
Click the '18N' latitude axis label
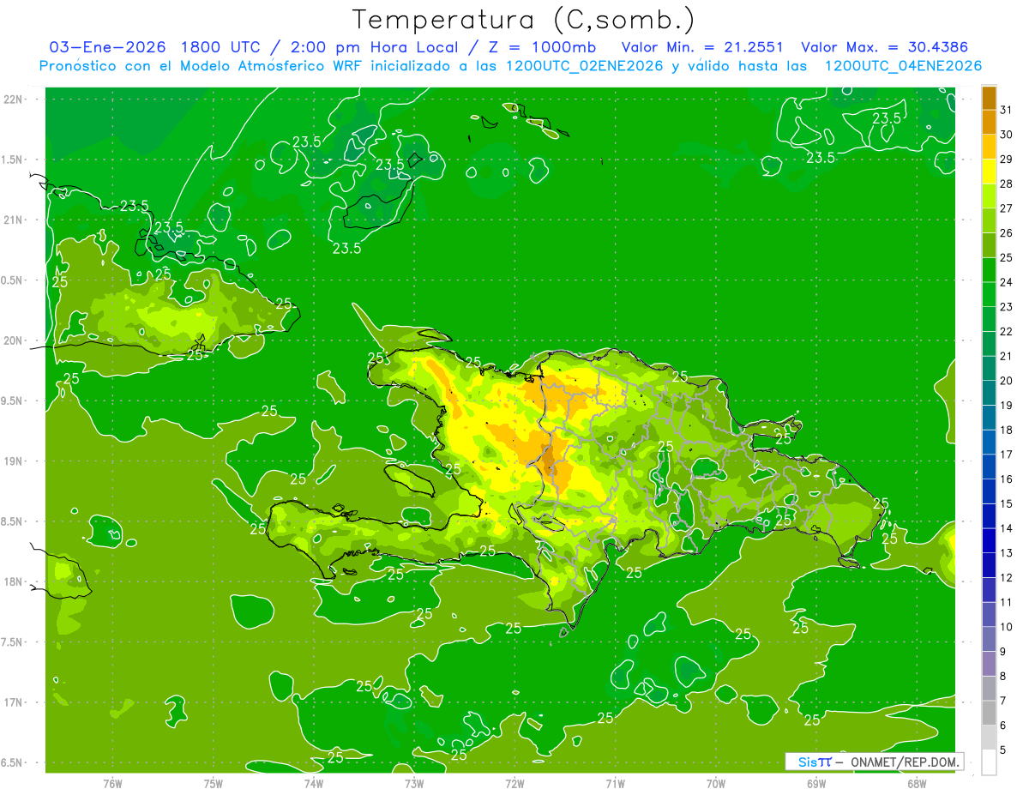point(15,582)
